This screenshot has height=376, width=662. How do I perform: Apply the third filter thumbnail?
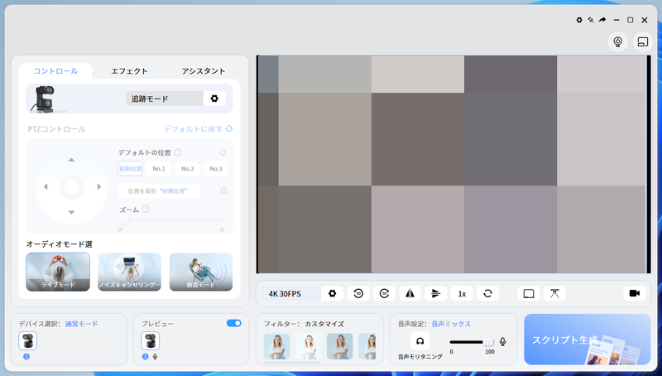pyautogui.click(x=340, y=346)
